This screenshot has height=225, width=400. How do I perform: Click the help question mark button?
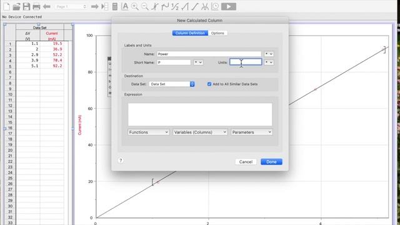121,161
